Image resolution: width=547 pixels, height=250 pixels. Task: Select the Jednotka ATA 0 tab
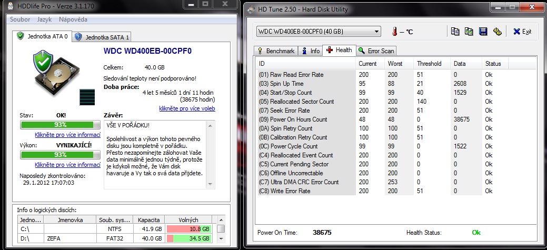[x=43, y=36]
